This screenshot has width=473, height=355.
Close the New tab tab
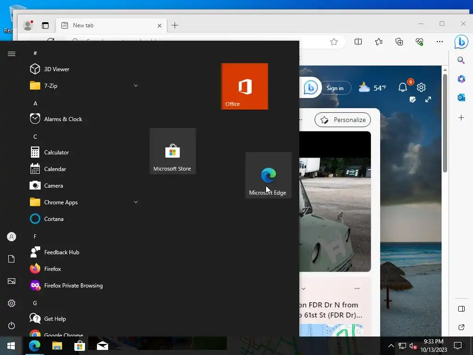[x=159, y=26]
